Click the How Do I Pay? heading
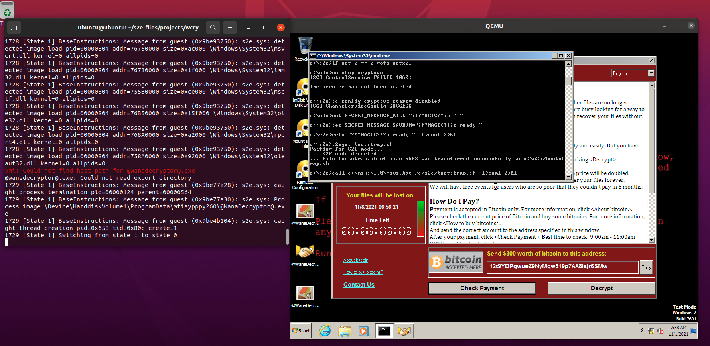The height and width of the screenshot is (346, 710). [x=454, y=201]
